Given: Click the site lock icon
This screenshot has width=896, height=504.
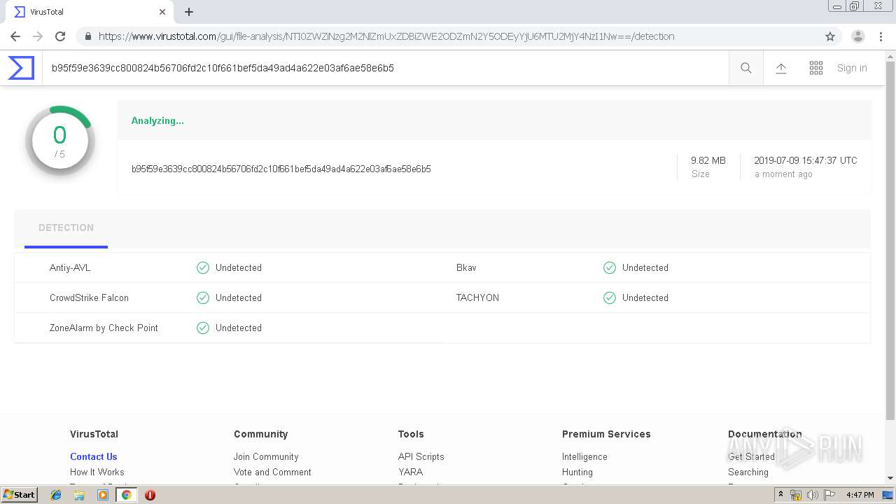Looking at the screenshot, I should click(88, 36).
